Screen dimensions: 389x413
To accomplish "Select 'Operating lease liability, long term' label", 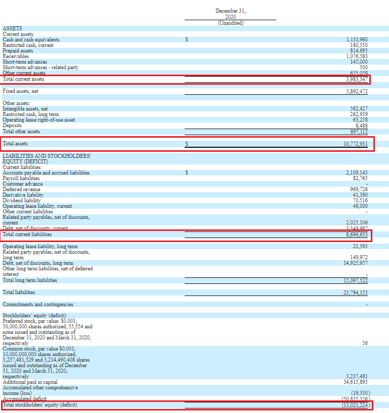I will coord(40,246).
